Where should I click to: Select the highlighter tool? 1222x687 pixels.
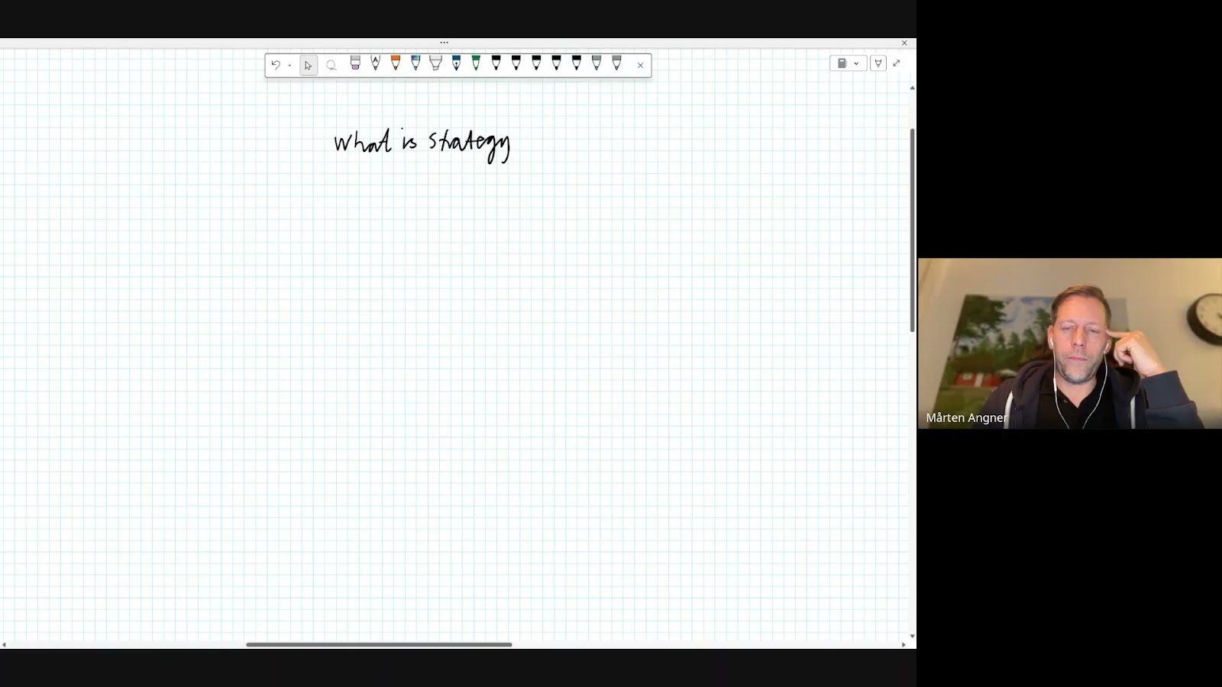(435, 65)
